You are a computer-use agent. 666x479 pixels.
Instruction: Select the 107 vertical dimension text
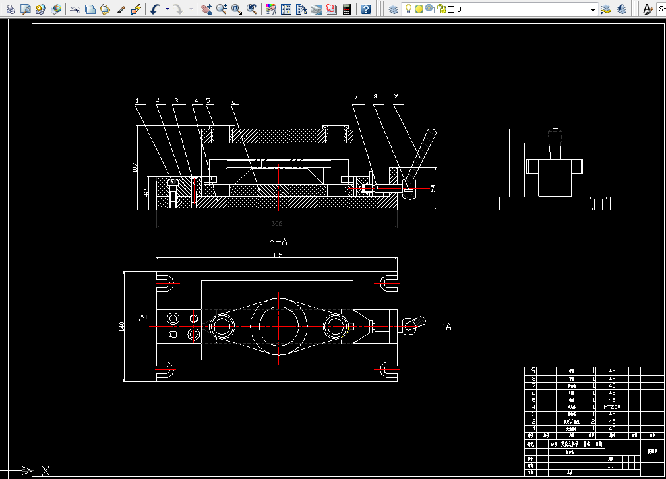pyautogui.click(x=135, y=168)
